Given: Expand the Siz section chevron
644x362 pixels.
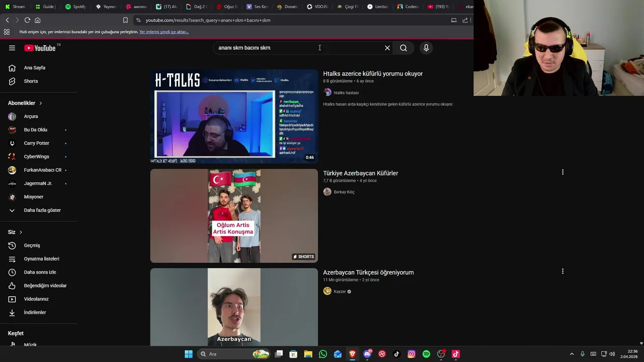Looking at the screenshot, I should tap(21, 232).
